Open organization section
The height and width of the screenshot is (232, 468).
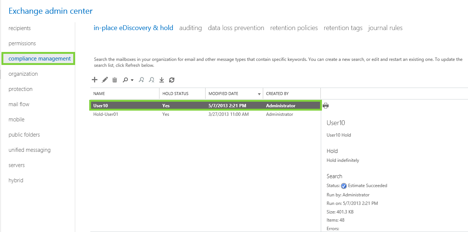tap(23, 74)
